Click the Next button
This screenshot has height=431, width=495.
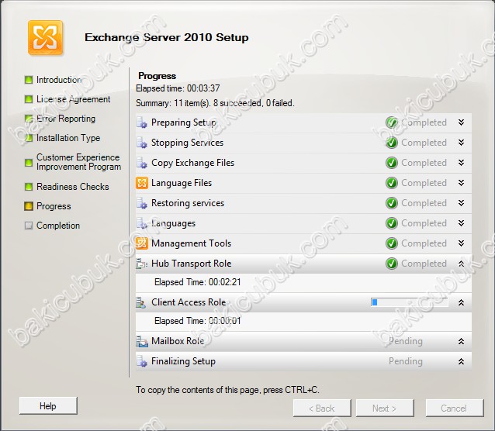pos(385,409)
